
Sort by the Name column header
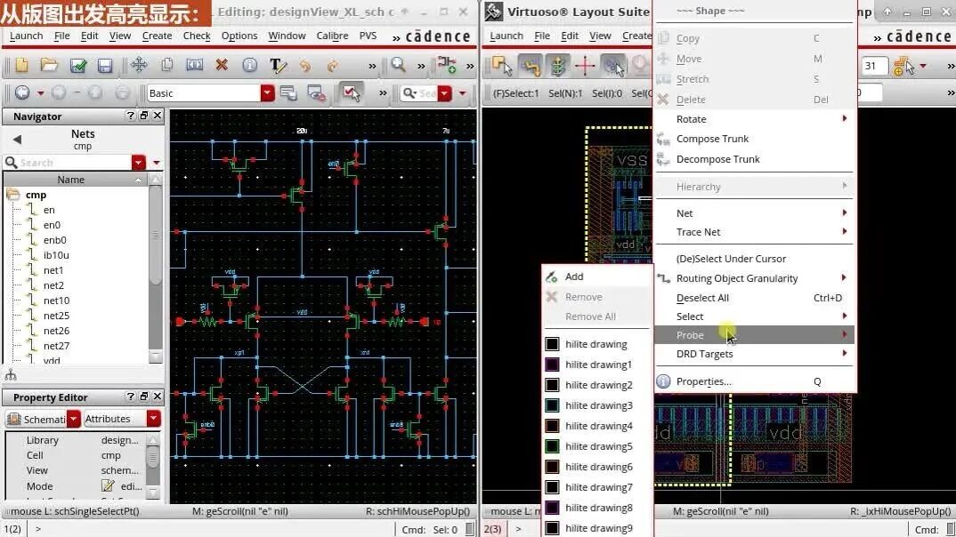[x=75, y=180]
